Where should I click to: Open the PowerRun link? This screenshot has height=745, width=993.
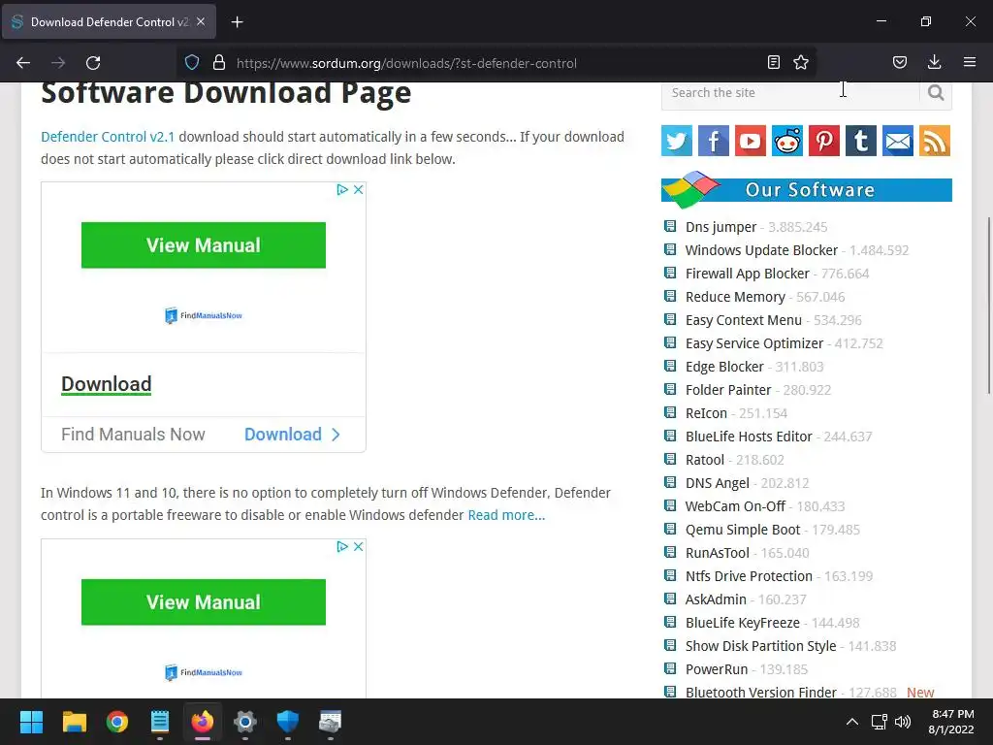tap(717, 669)
